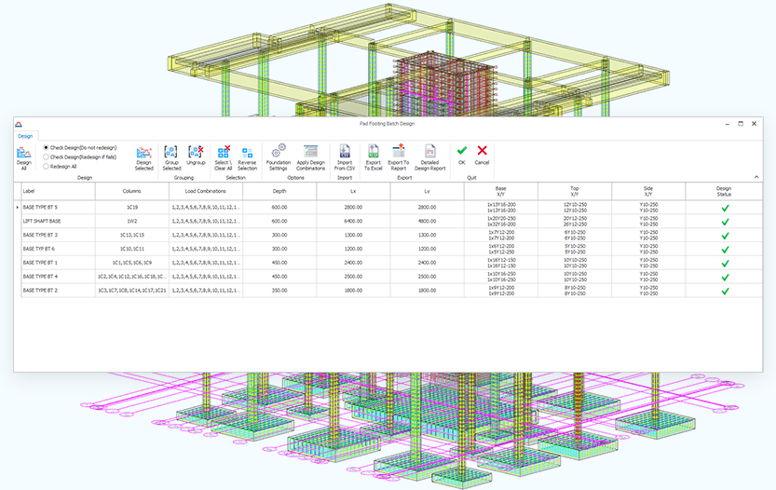Viewport: 776px width, 490px height.
Task: Collapse the ribbon with the chevron
Action: (756, 177)
